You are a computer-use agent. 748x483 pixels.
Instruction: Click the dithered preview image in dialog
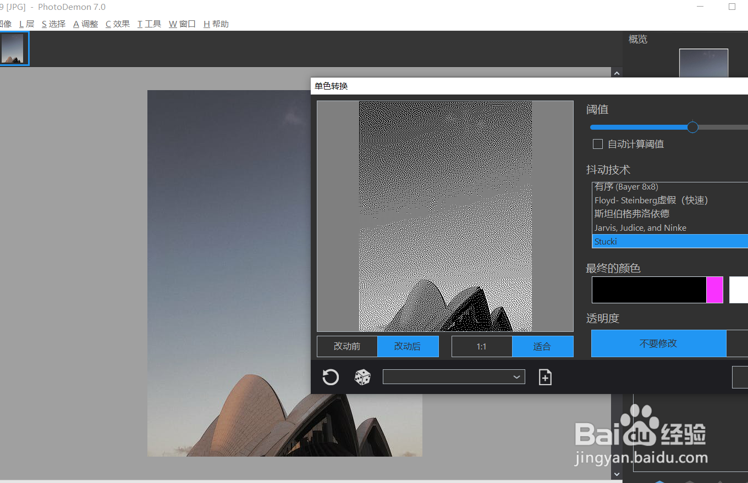446,216
